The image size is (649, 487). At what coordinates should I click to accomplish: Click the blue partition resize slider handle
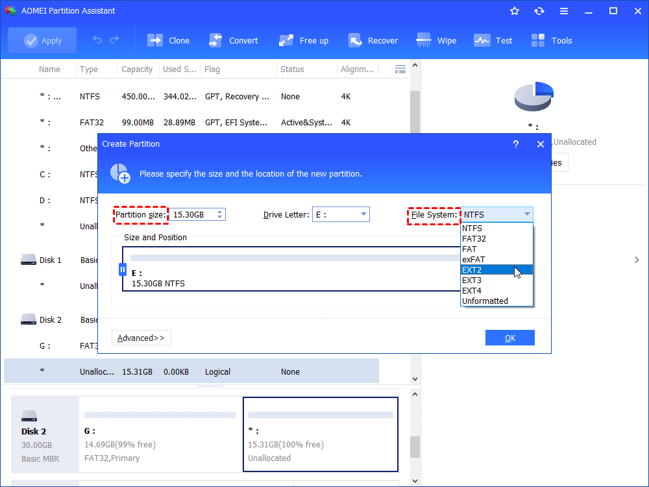123,269
